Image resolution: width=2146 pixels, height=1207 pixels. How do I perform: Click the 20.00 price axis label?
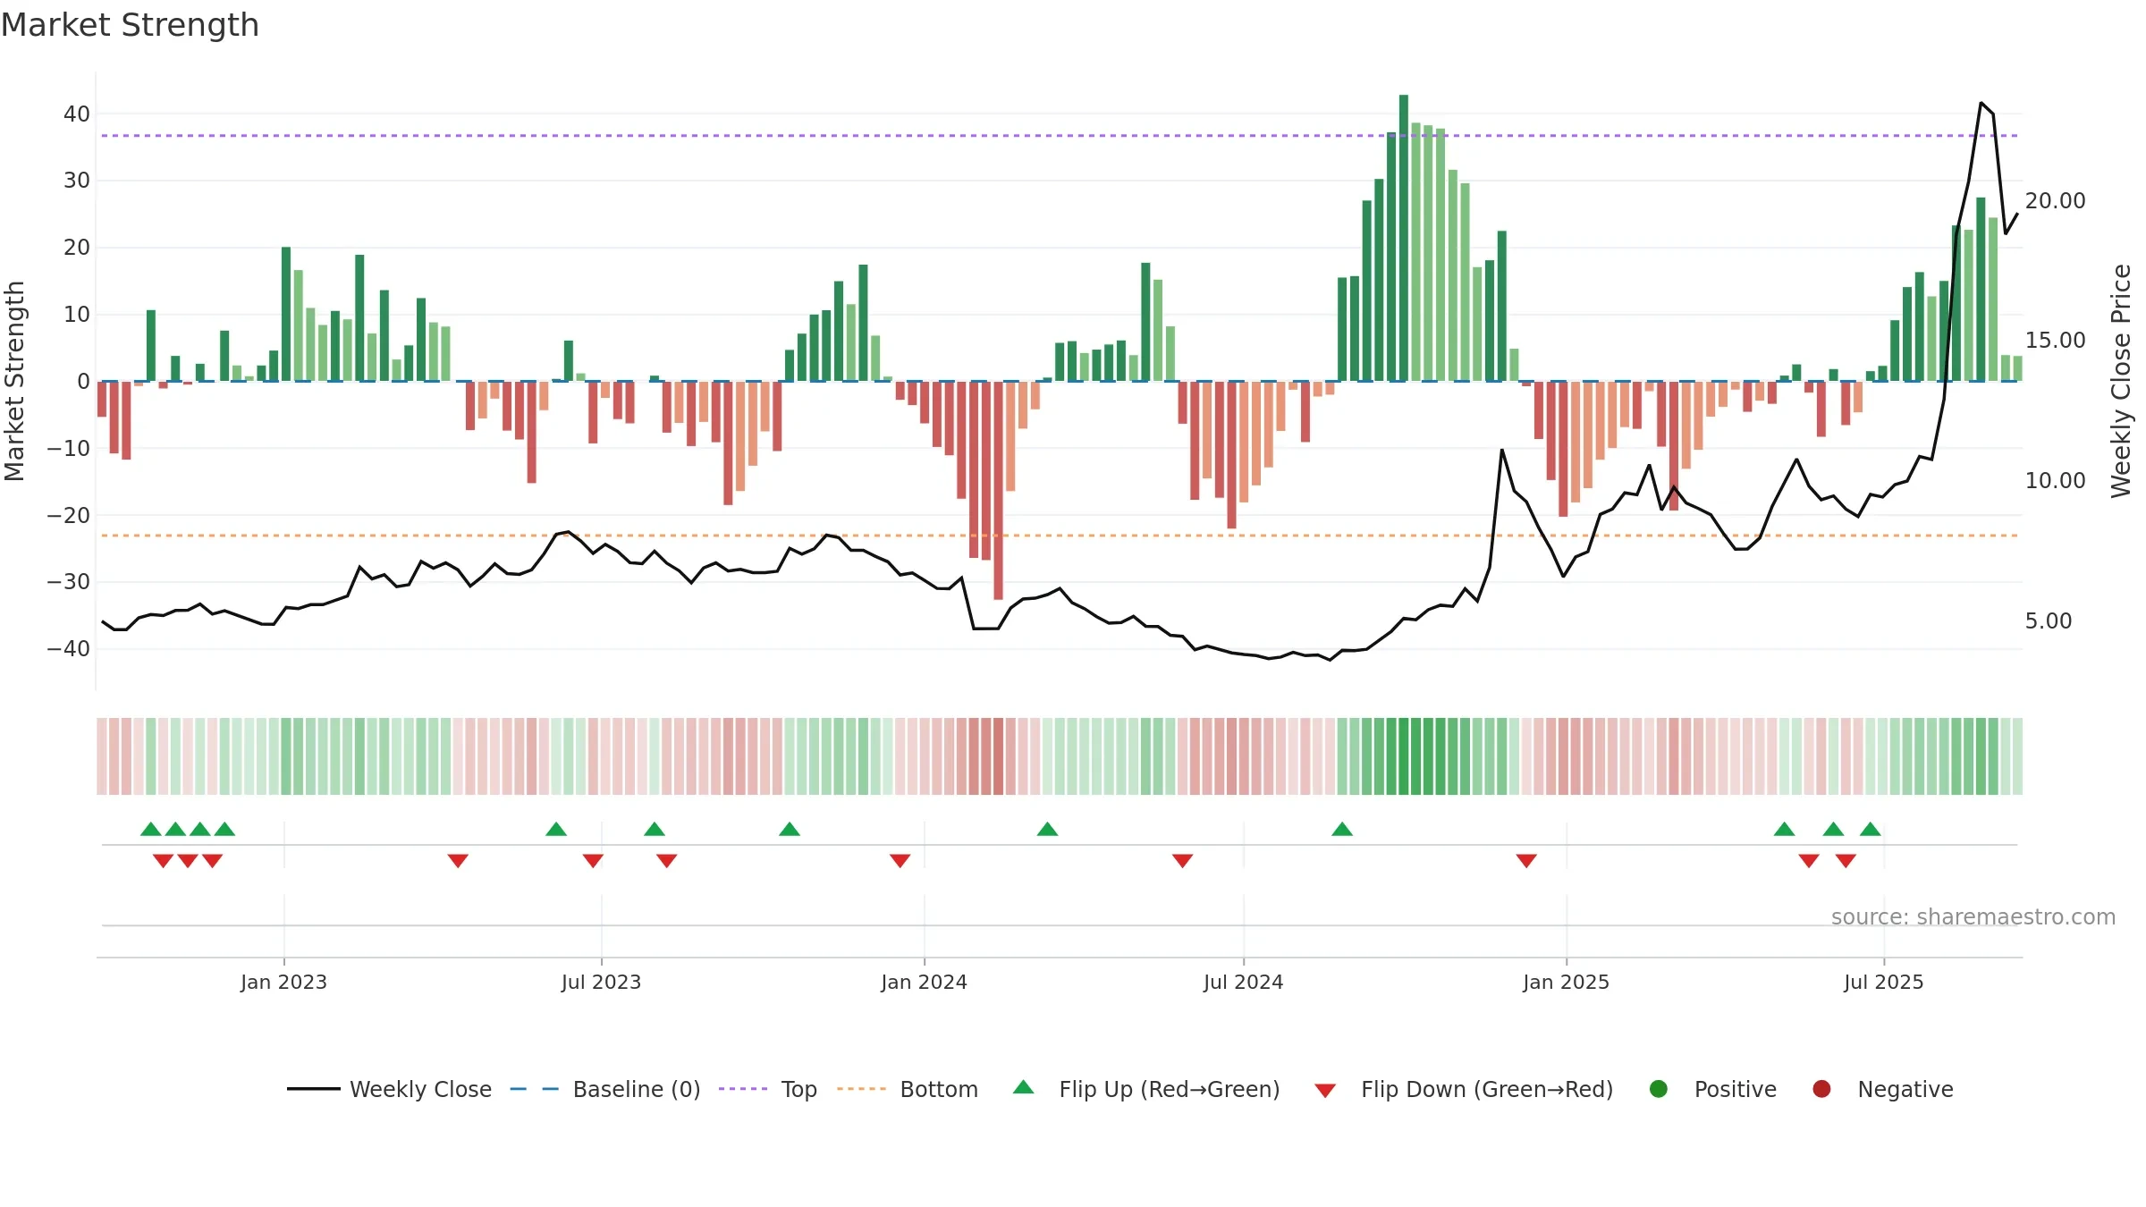pyautogui.click(x=2055, y=201)
